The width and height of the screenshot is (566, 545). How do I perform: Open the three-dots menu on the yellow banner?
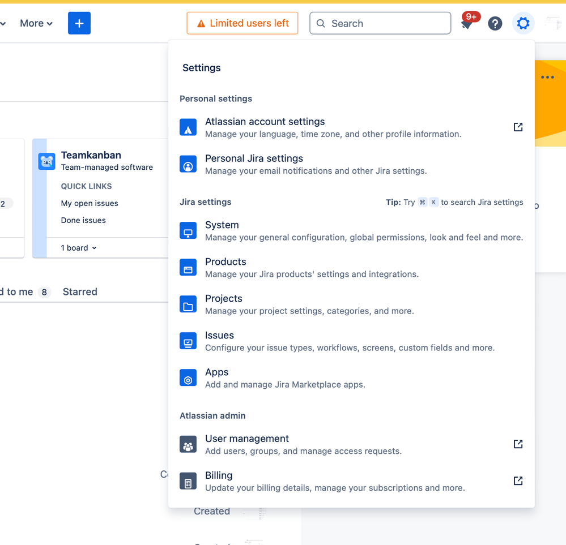click(547, 77)
